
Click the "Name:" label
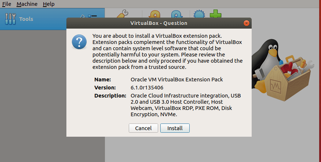[103, 80]
